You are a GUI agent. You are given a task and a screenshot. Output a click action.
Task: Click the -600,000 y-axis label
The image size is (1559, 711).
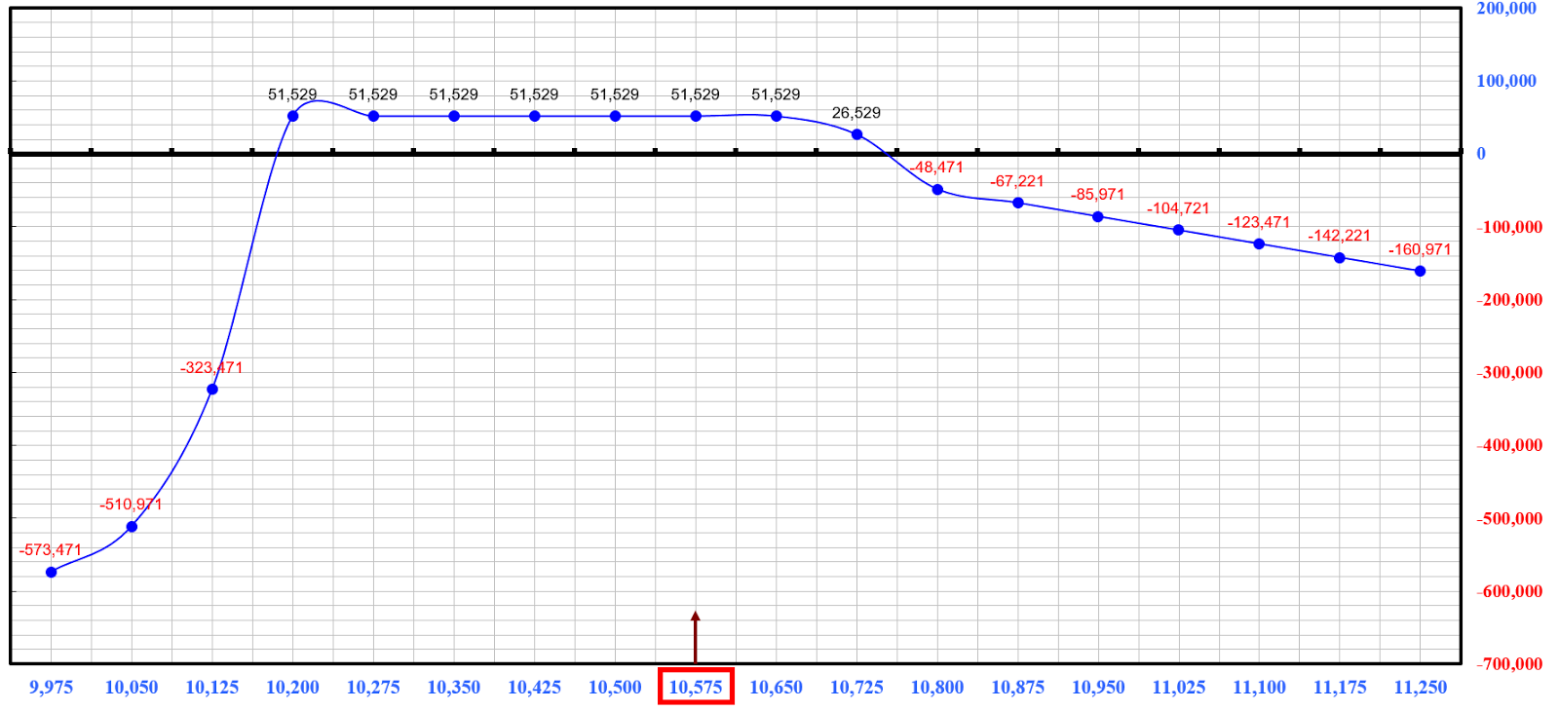click(1509, 591)
